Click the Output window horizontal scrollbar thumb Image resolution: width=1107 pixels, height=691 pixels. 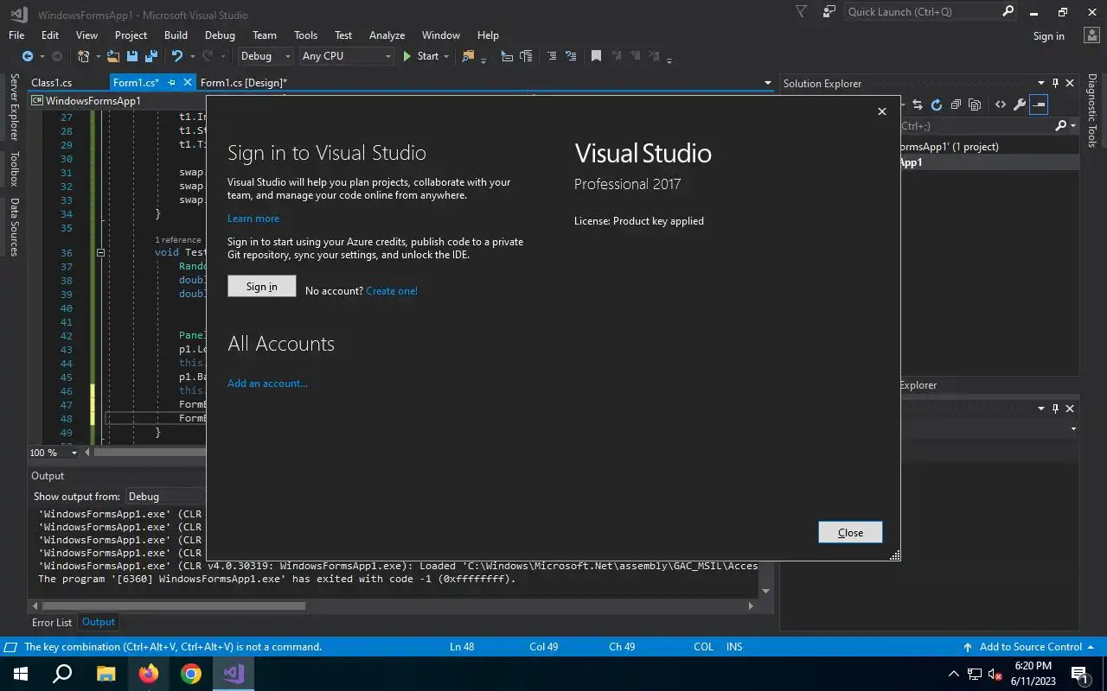click(174, 606)
